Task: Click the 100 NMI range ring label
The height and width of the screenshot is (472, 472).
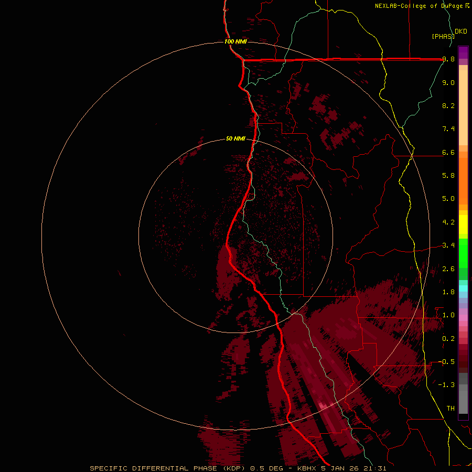Action: [x=235, y=41]
